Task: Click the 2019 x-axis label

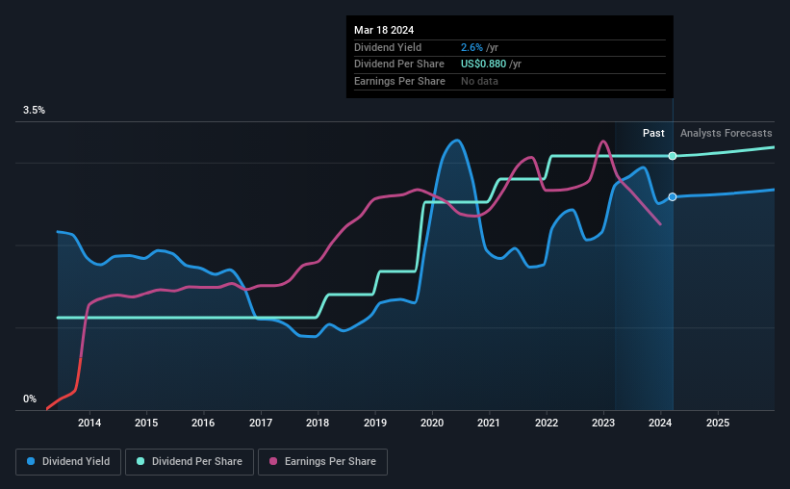Action: pyautogui.click(x=375, y=423)
